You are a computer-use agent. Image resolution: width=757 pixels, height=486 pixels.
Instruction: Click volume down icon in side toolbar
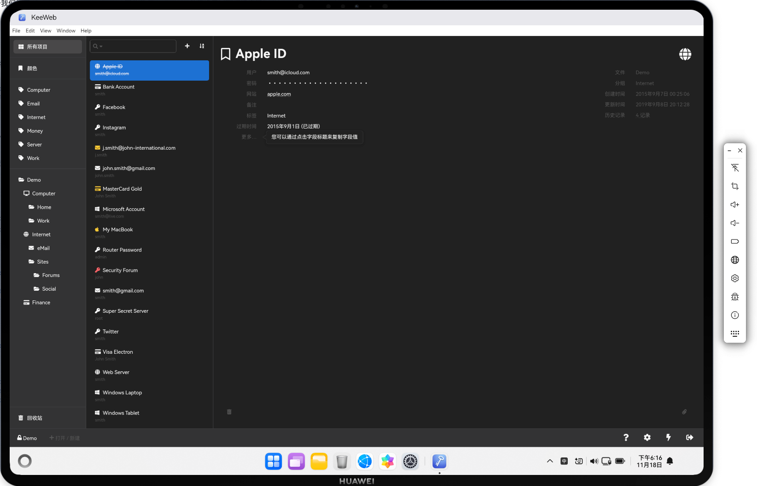pos(735,223)
